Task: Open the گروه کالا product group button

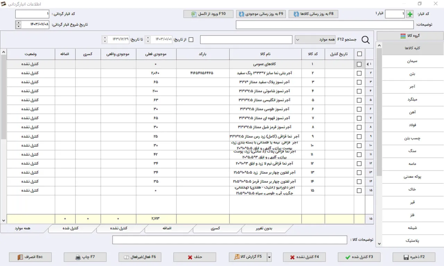Action: tap(410, 36)
